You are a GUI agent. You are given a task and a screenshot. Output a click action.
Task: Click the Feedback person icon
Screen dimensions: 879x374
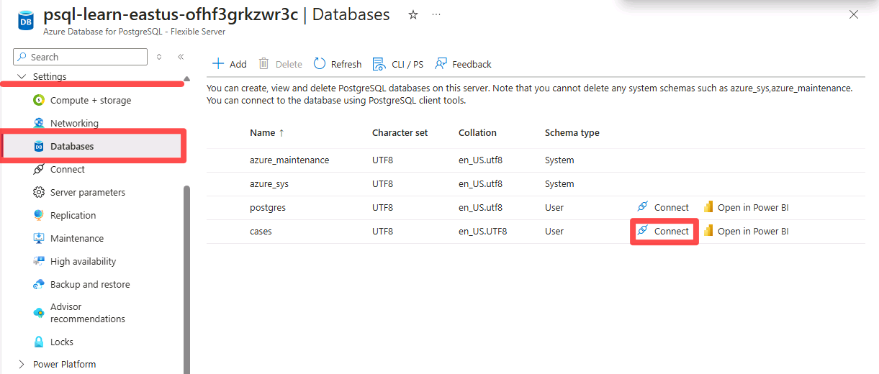point(441,64)
